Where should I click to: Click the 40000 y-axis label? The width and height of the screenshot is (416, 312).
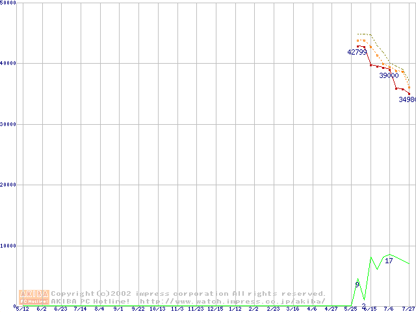(x=9, y=63)
